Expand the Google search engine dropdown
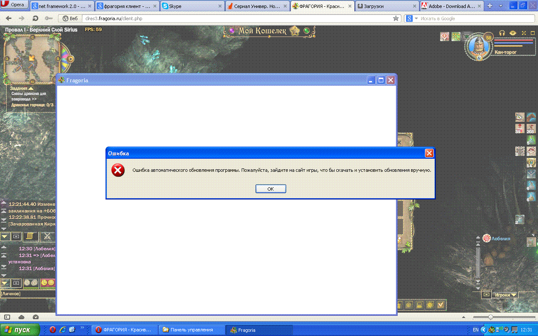The image size is (538, 336). point(417,18)
